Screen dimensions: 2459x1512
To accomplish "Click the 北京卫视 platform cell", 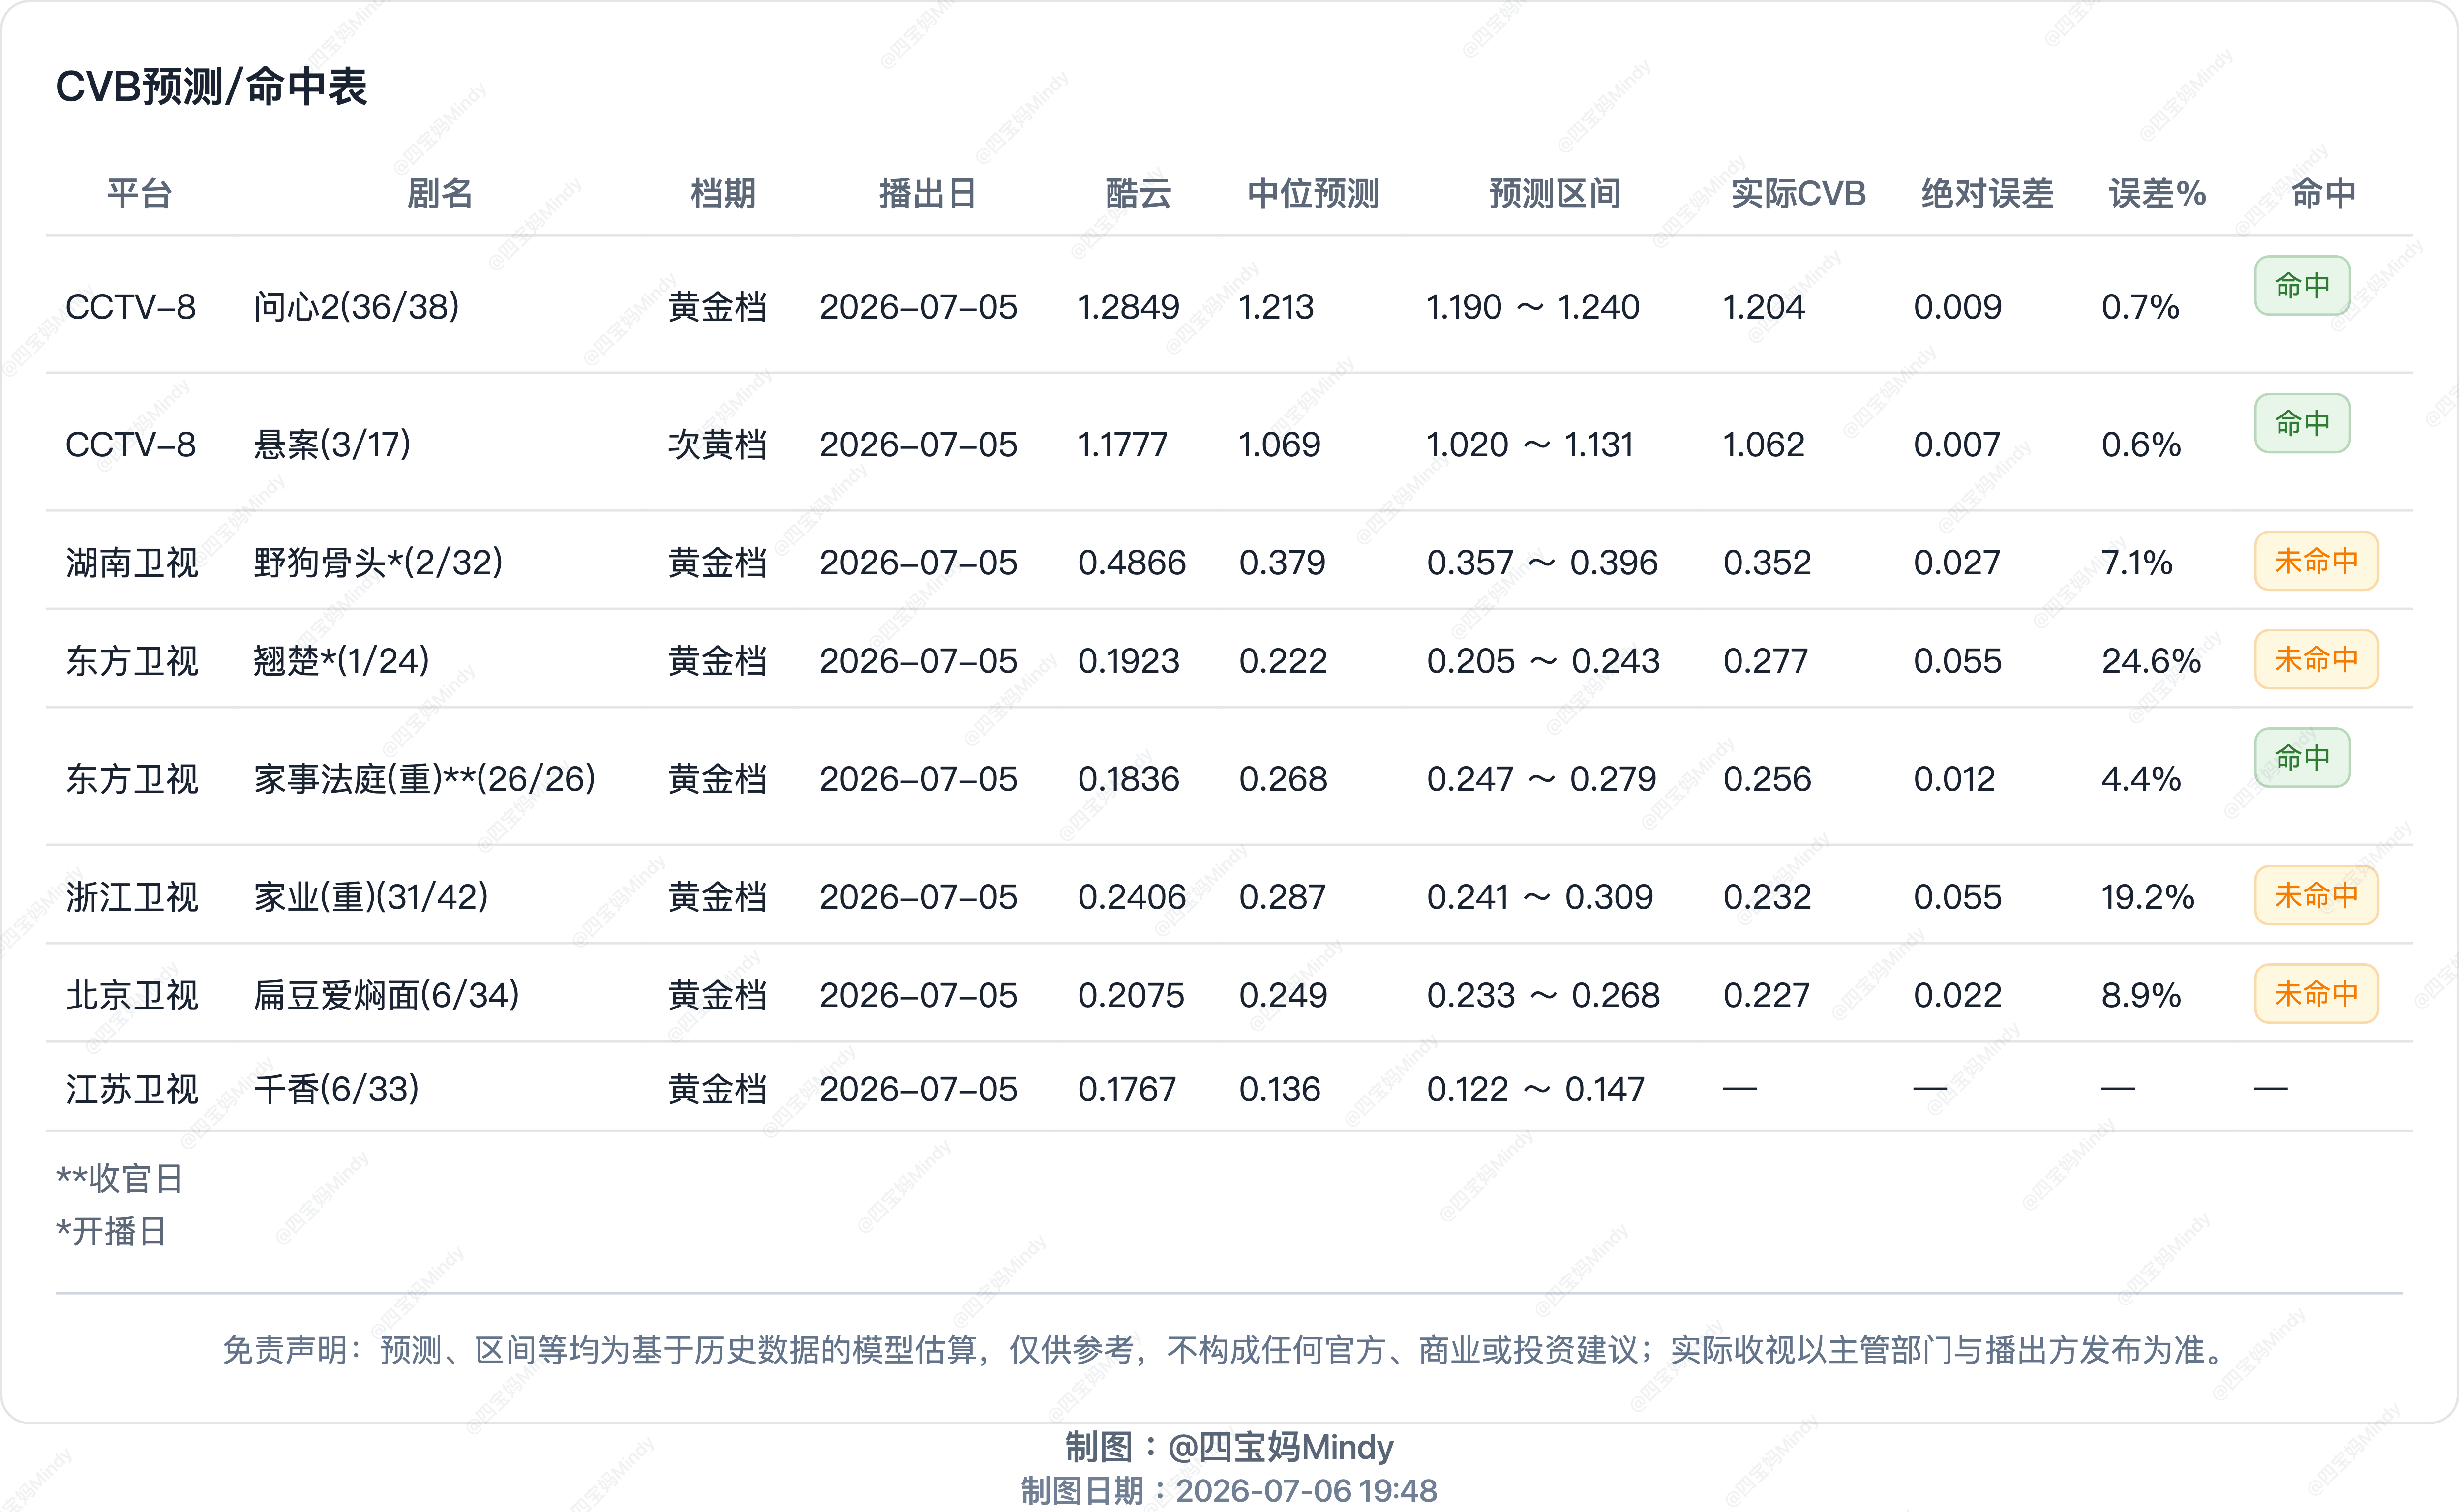I will pos(132,994).
